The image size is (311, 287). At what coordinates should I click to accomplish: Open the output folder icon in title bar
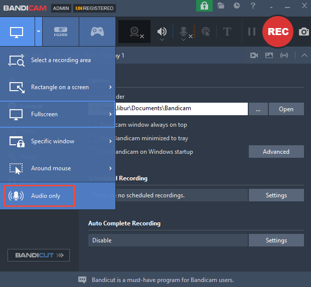221,6
